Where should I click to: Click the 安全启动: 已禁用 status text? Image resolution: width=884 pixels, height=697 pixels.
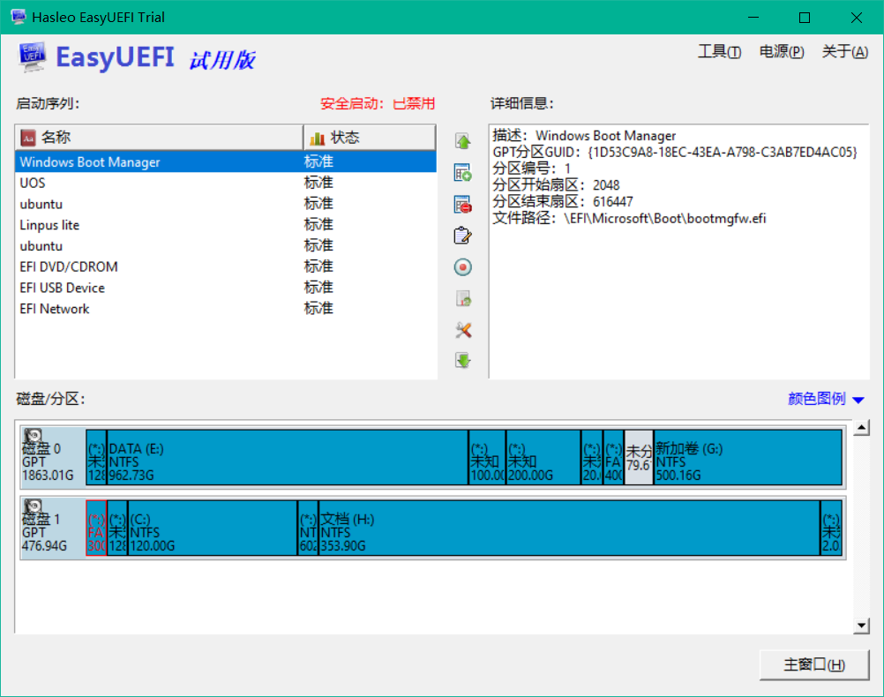tap(378, 104)
